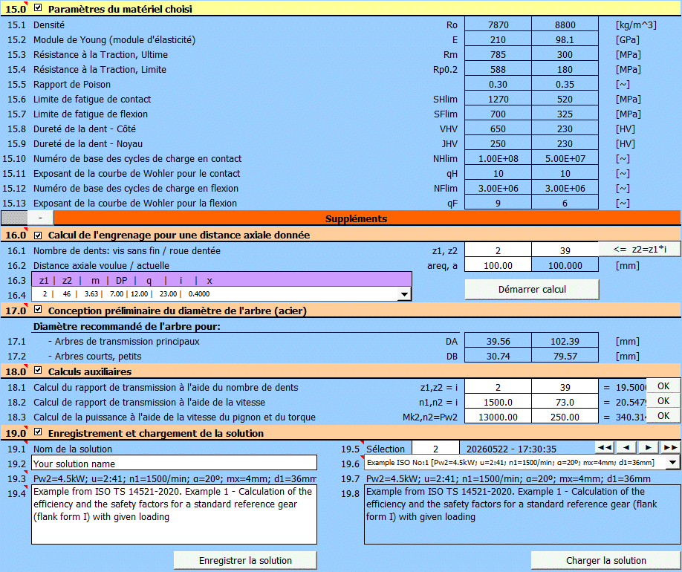Click the 250.00 speed field in row 18.3
Viewport: 682px width, 572px height.
[x=565, y=417]
